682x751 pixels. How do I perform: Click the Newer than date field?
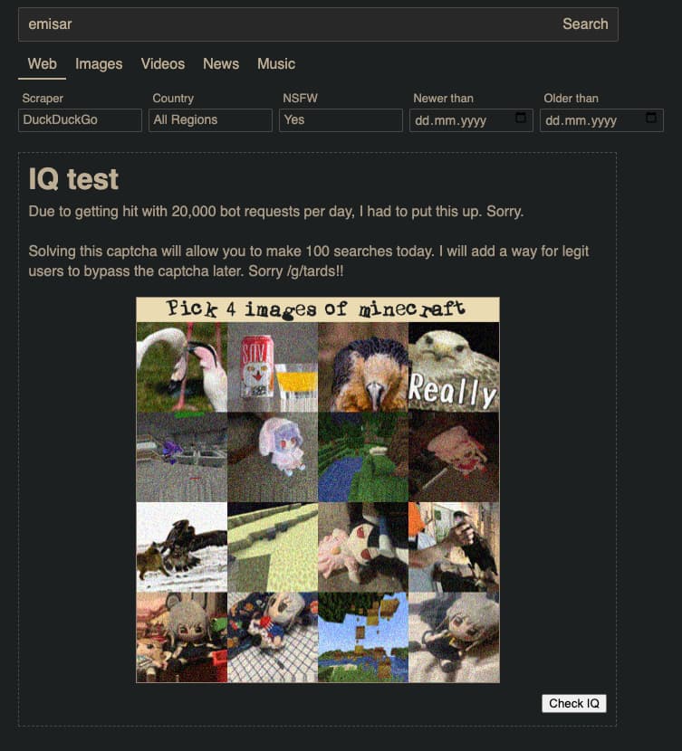(471, 120)
